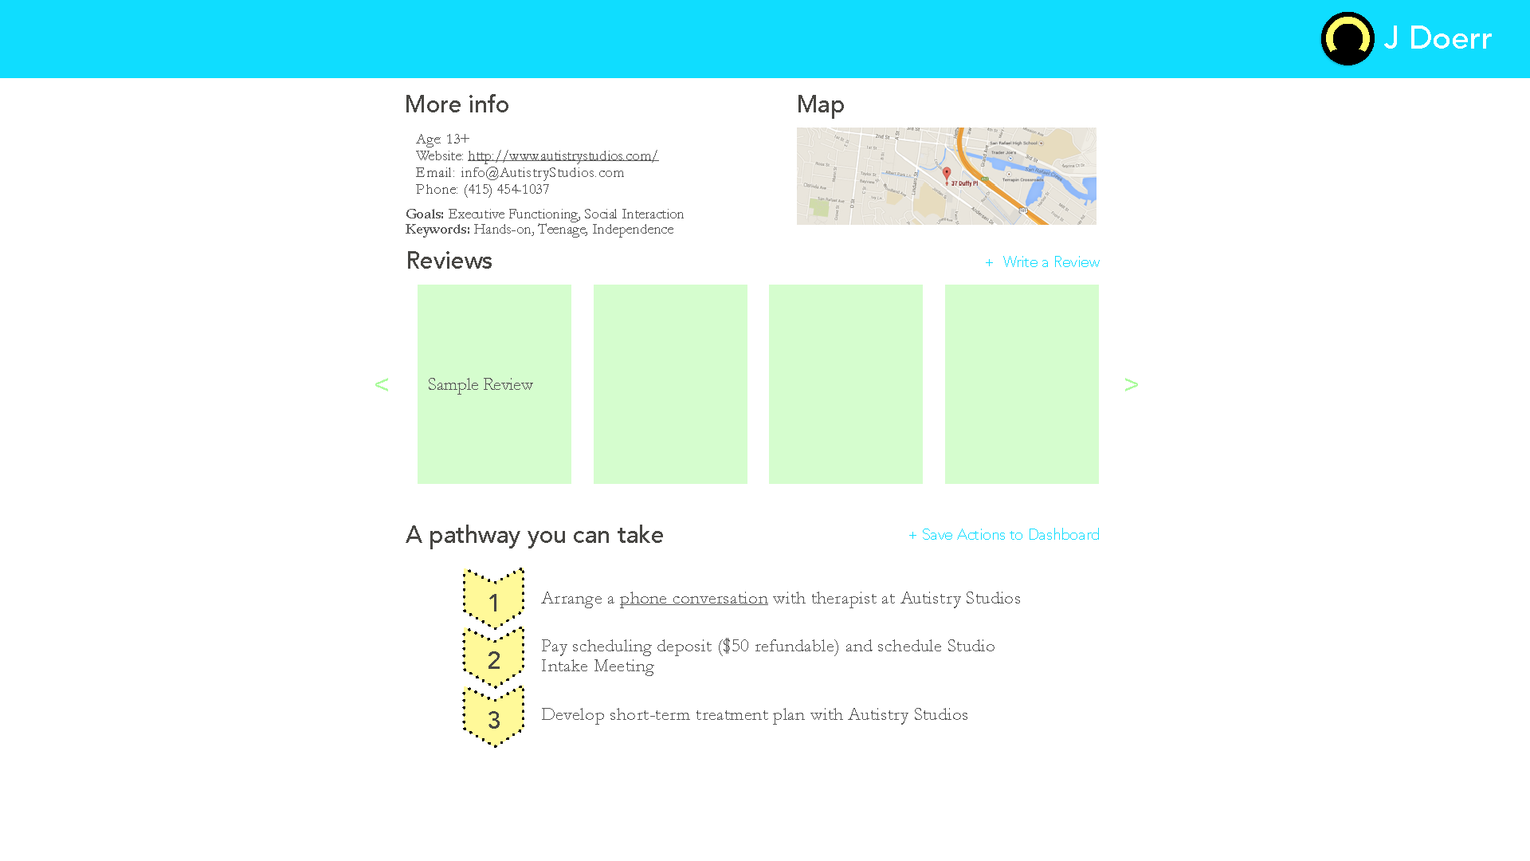This screenshot has height=861, width=1530.
Task: Click step 2 pathway badge icon
Action: (492, 657)
